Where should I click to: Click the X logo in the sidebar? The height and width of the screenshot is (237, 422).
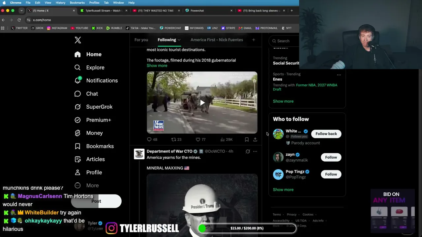78,40
